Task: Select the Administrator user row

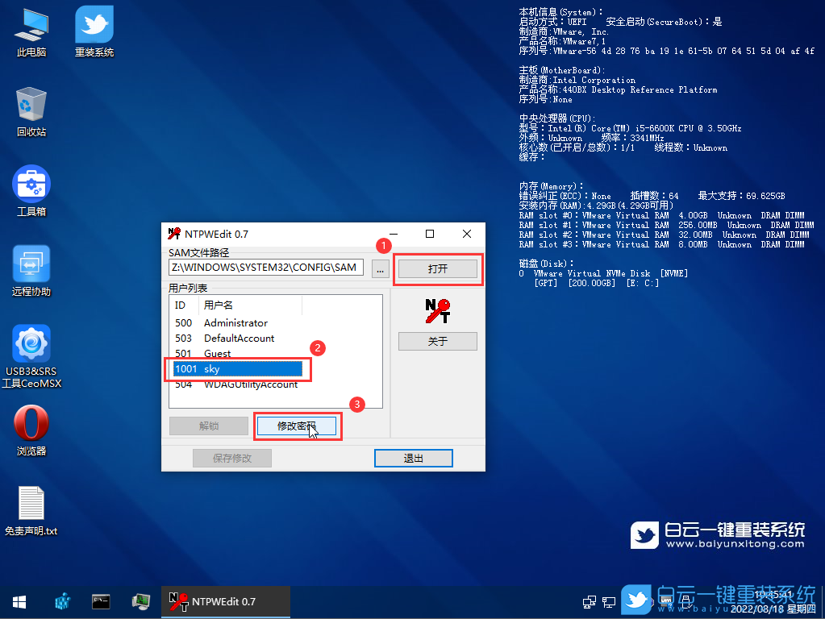Action: click(235, 323)
